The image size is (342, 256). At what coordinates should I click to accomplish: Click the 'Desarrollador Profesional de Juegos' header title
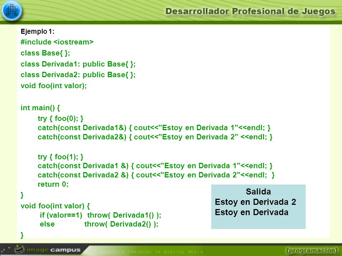coord(250,11)
